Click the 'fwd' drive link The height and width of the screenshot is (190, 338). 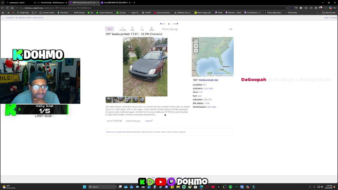click(201, 92)
